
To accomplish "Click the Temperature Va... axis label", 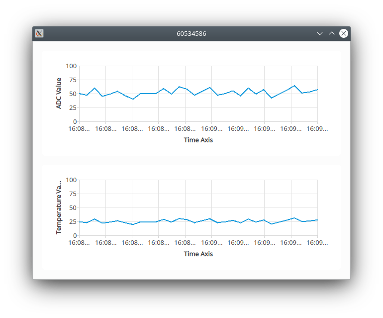I will point(59,208).
